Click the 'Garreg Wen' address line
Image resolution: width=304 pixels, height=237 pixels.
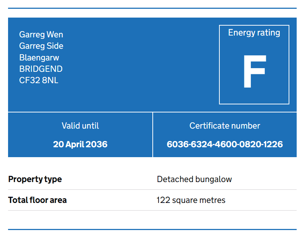[x=41, y=34]
